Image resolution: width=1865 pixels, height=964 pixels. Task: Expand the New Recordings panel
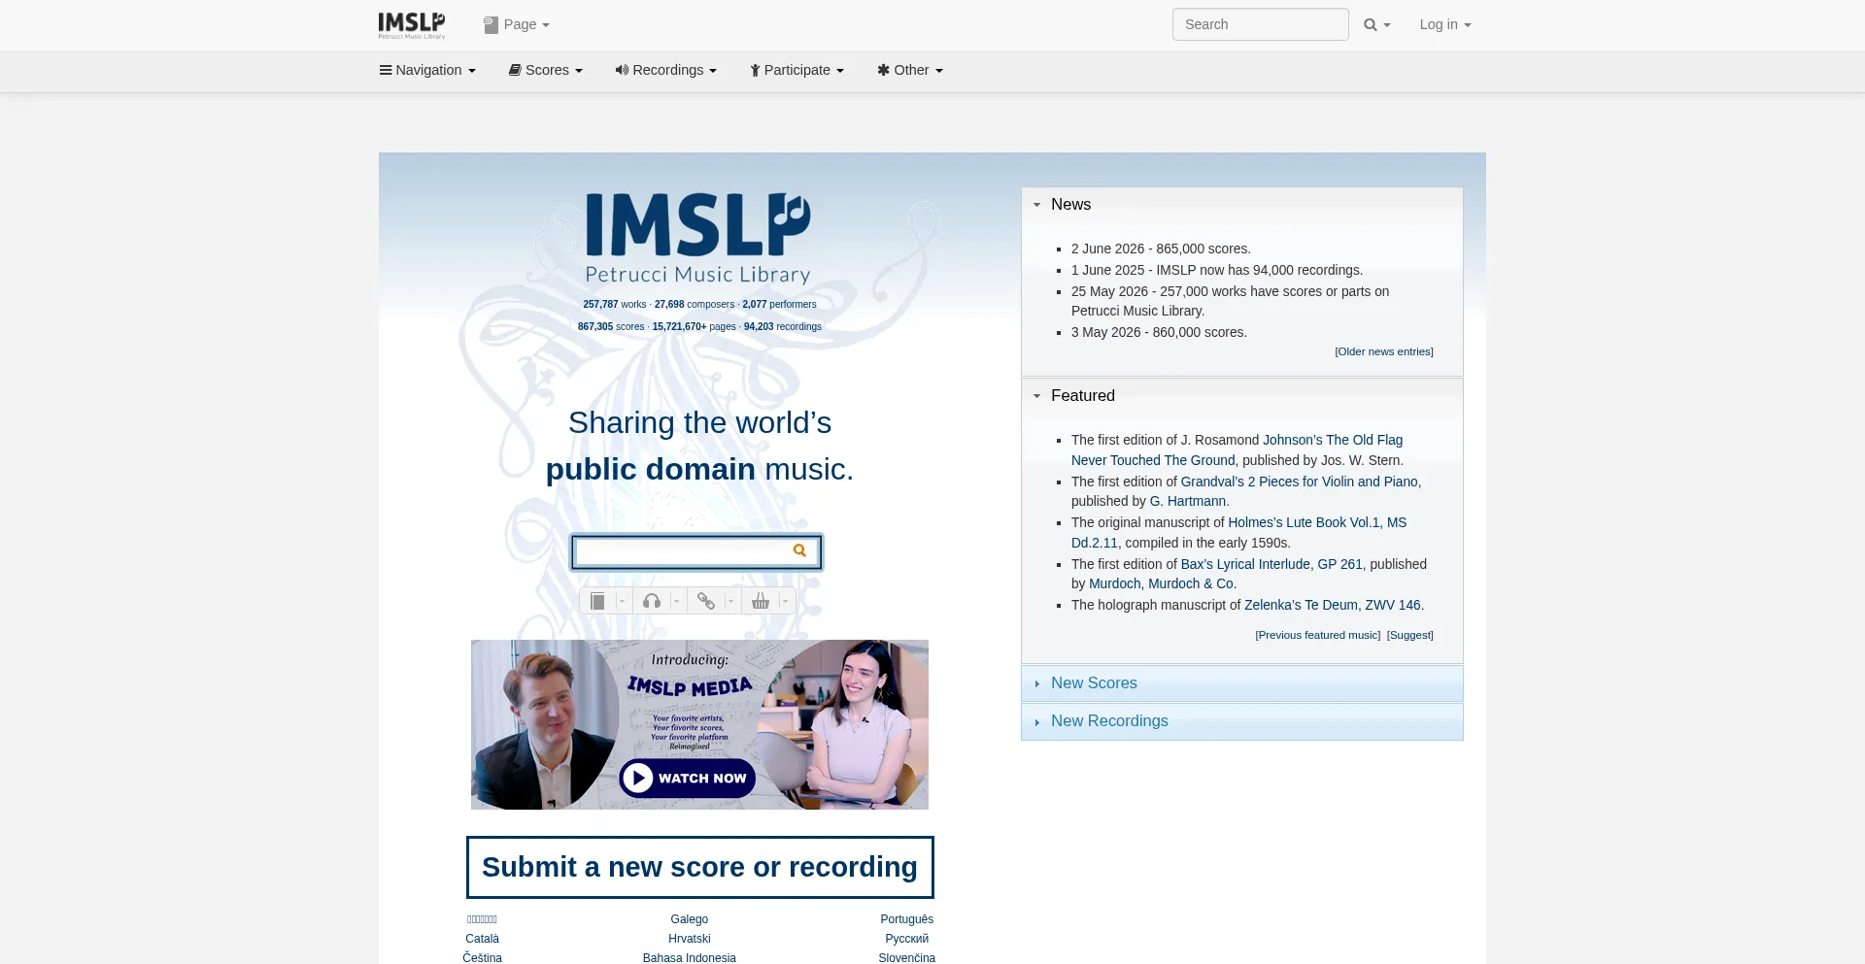coord(1241,721)
